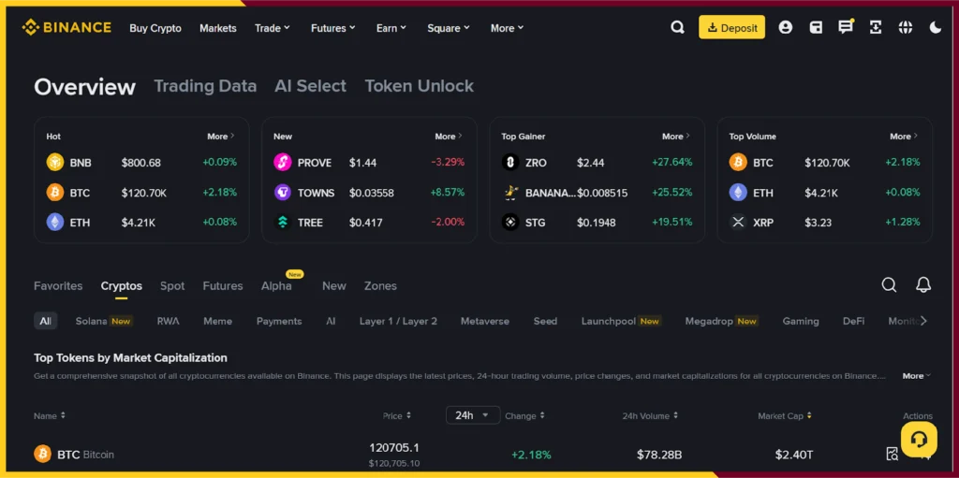Click the XRP token icon
Viewport: 959px width, 478px height.
[x=738, y=222]
